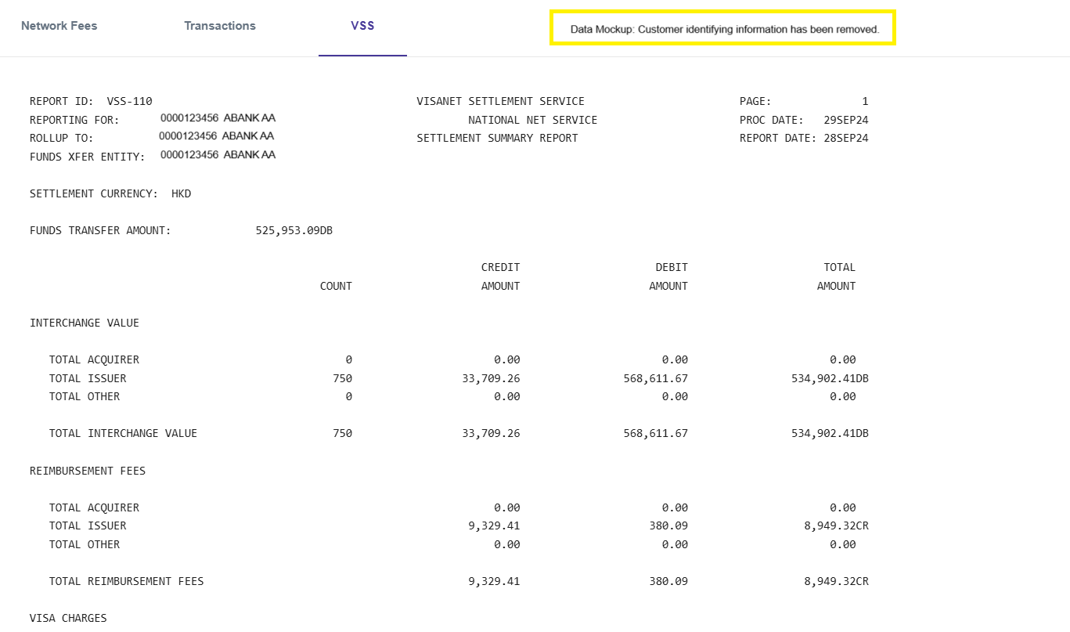Image resolution: width=1070 pixels, height=632 pixels.
Task: Click TOTAL ISSUER under Reimbursement Fees
Action: 88,525
